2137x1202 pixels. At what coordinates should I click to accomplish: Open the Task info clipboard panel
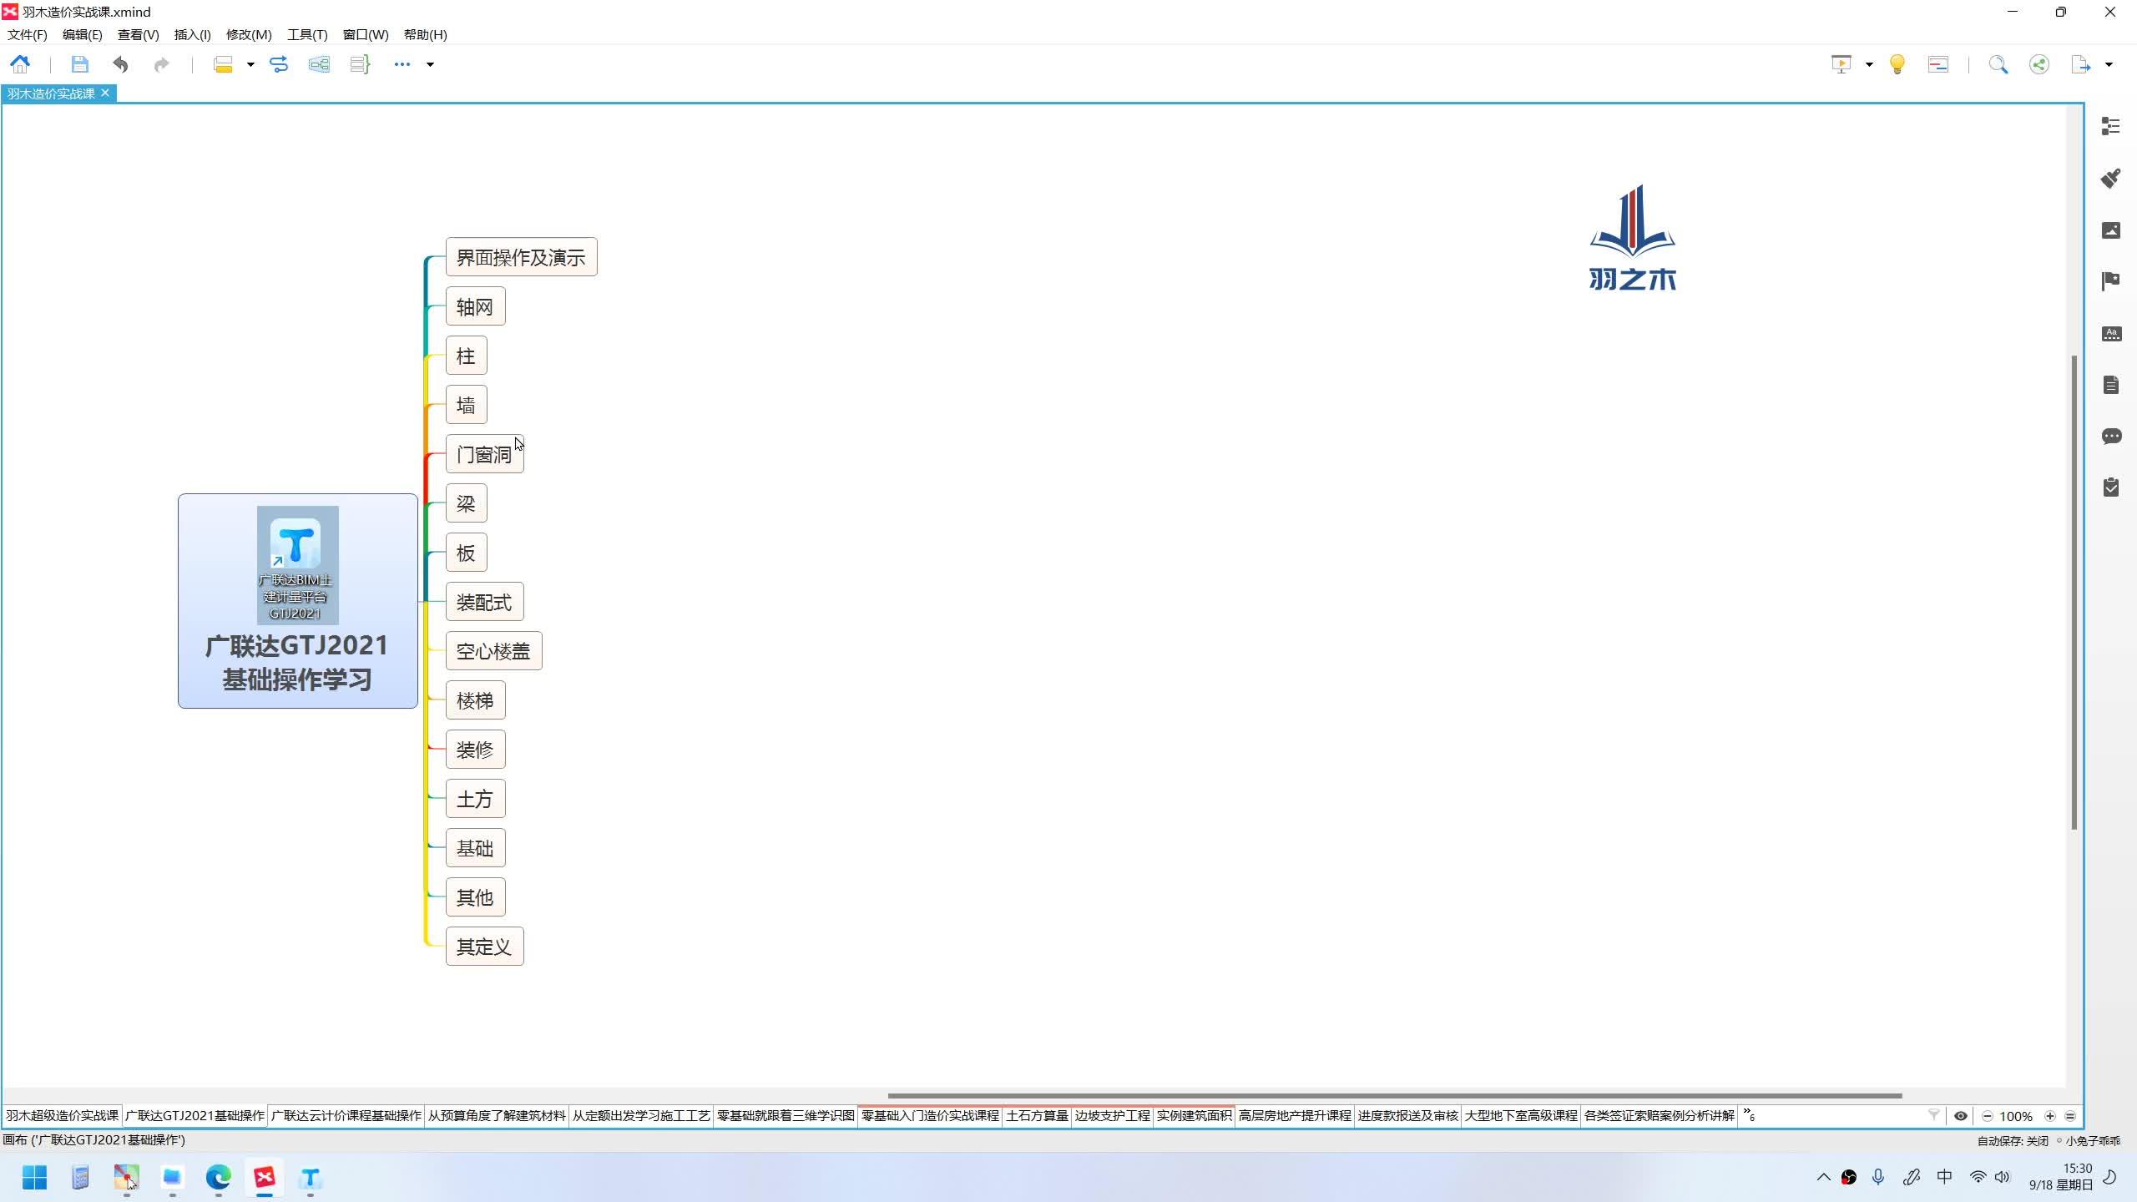tap(2110, 487)
